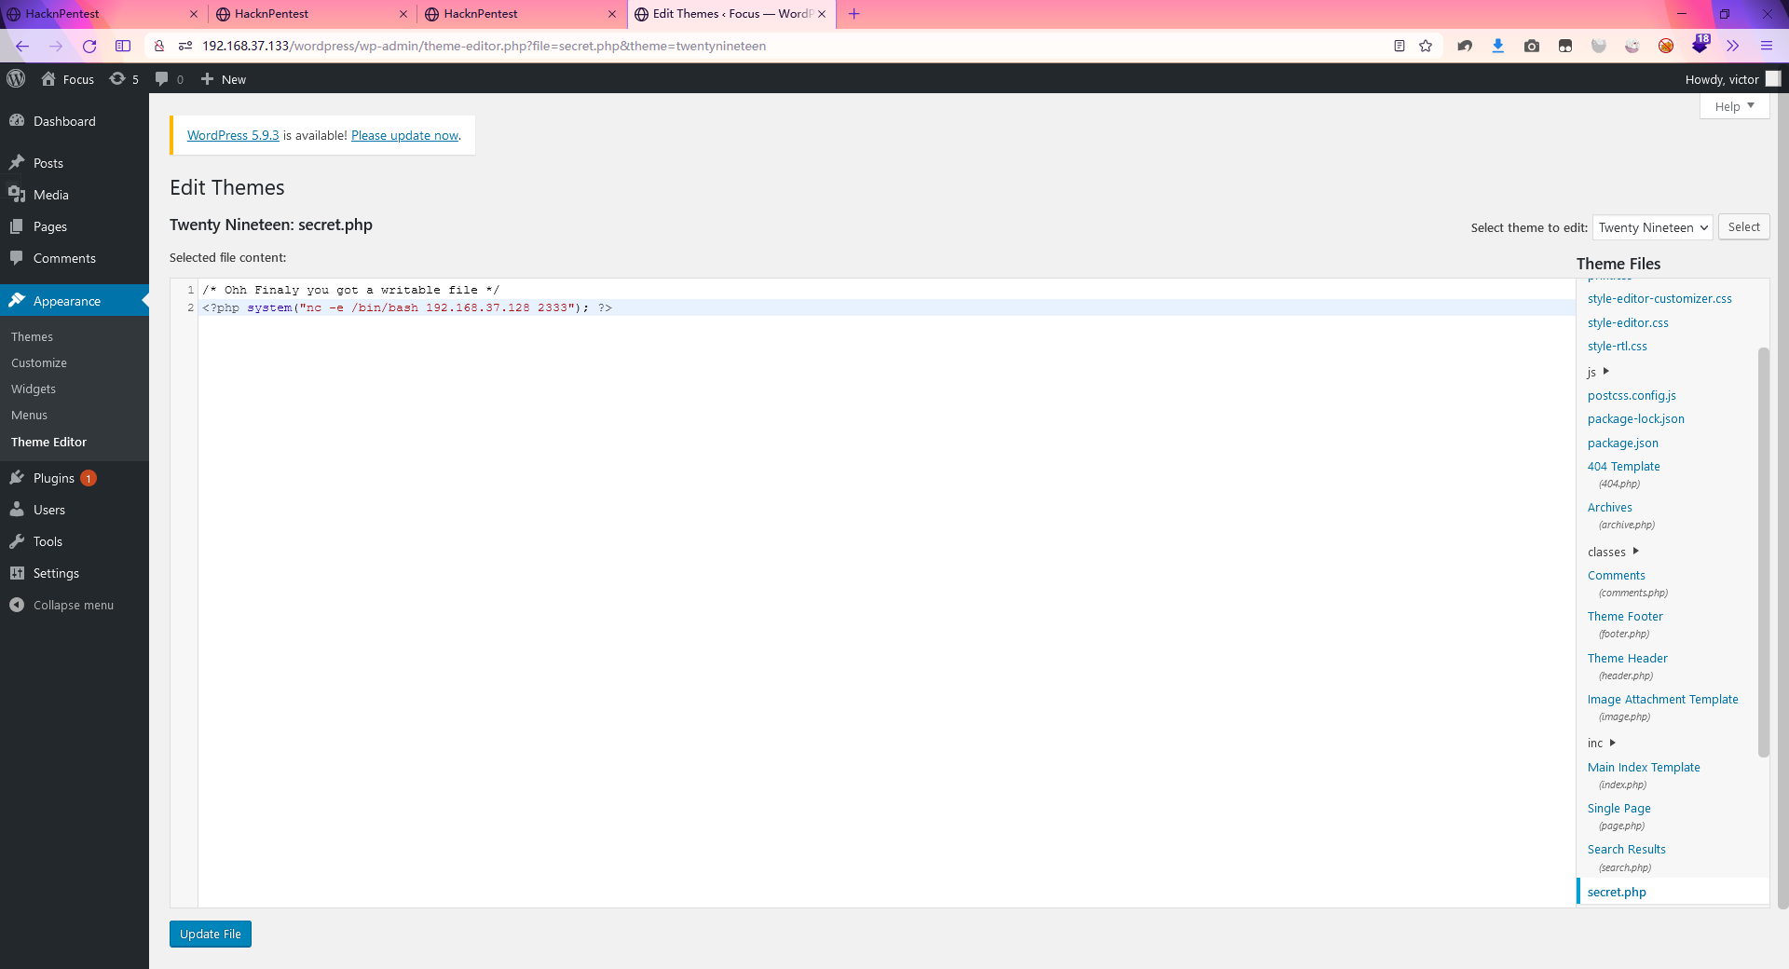Open the comments bubble in admin bar
Image resolution: width=1789 pixels, height=969 pixels.
coord(169,79)
